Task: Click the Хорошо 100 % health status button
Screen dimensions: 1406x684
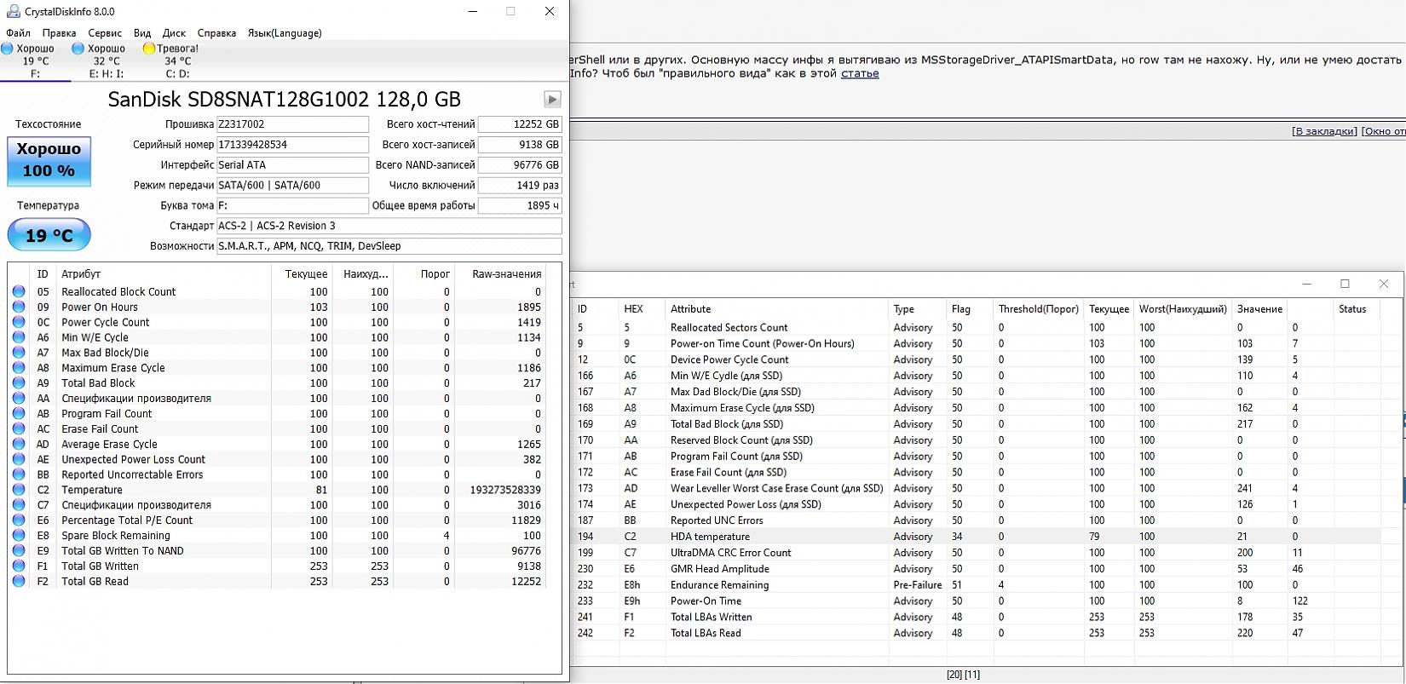Action: tap(49, 160)
